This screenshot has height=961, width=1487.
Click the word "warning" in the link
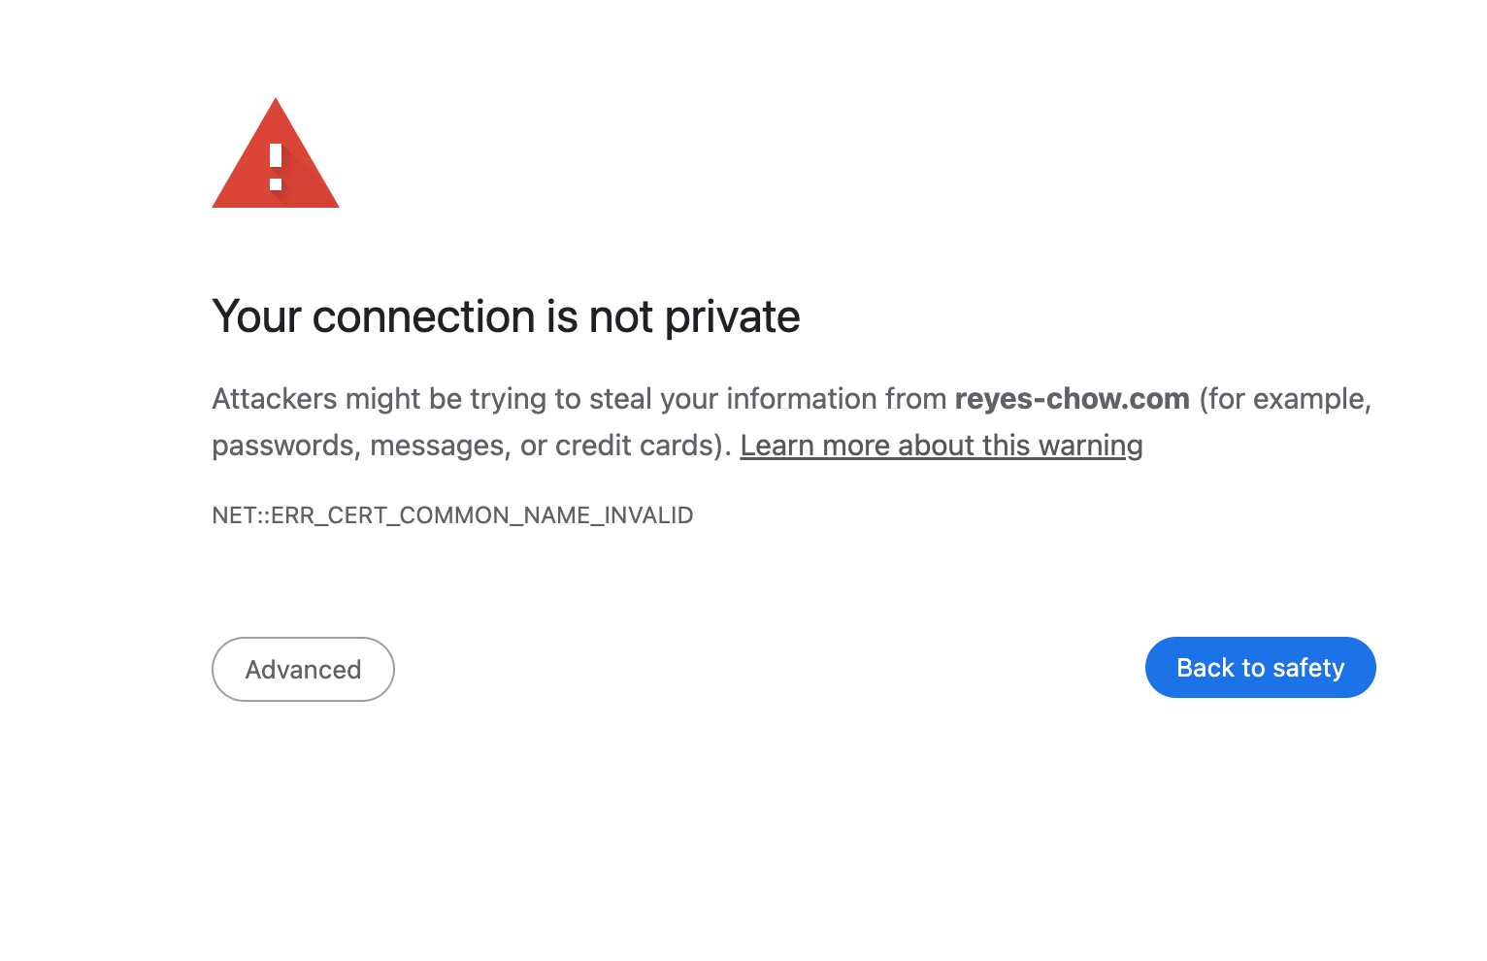pos(1090,446)
